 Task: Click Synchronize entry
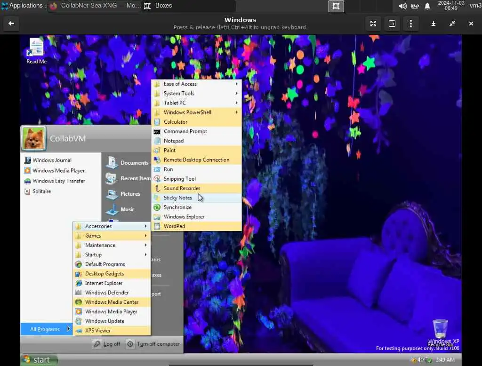pyautogui.click(x=196, y=207)
